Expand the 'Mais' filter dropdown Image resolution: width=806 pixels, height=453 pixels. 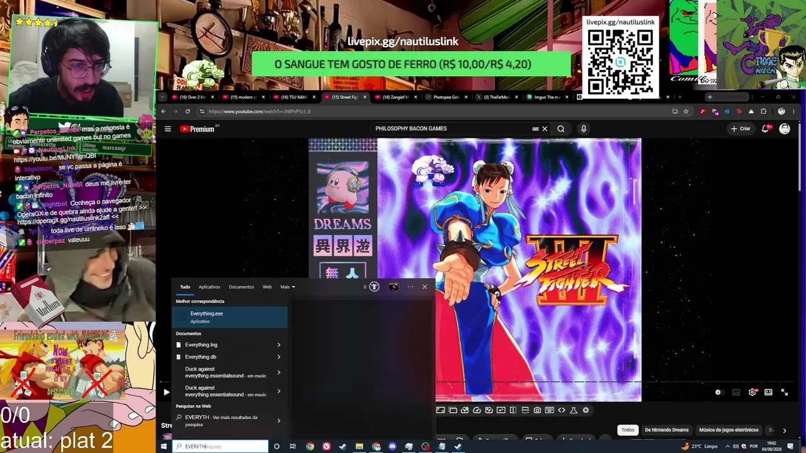(x=288, y=287)
